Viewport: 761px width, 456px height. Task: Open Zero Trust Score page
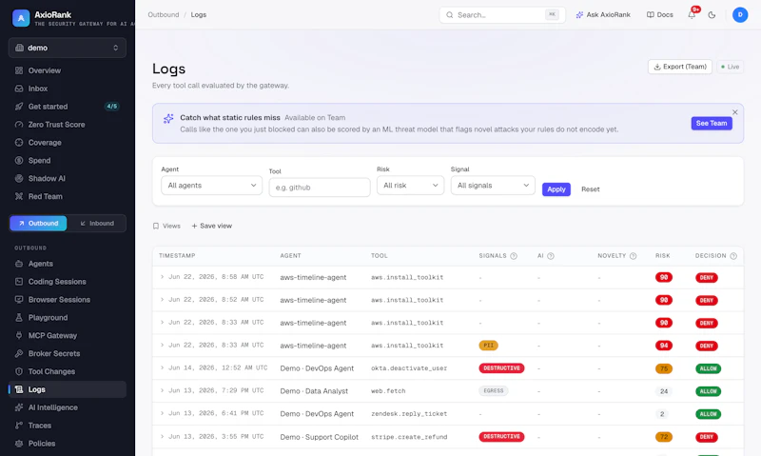67,125
